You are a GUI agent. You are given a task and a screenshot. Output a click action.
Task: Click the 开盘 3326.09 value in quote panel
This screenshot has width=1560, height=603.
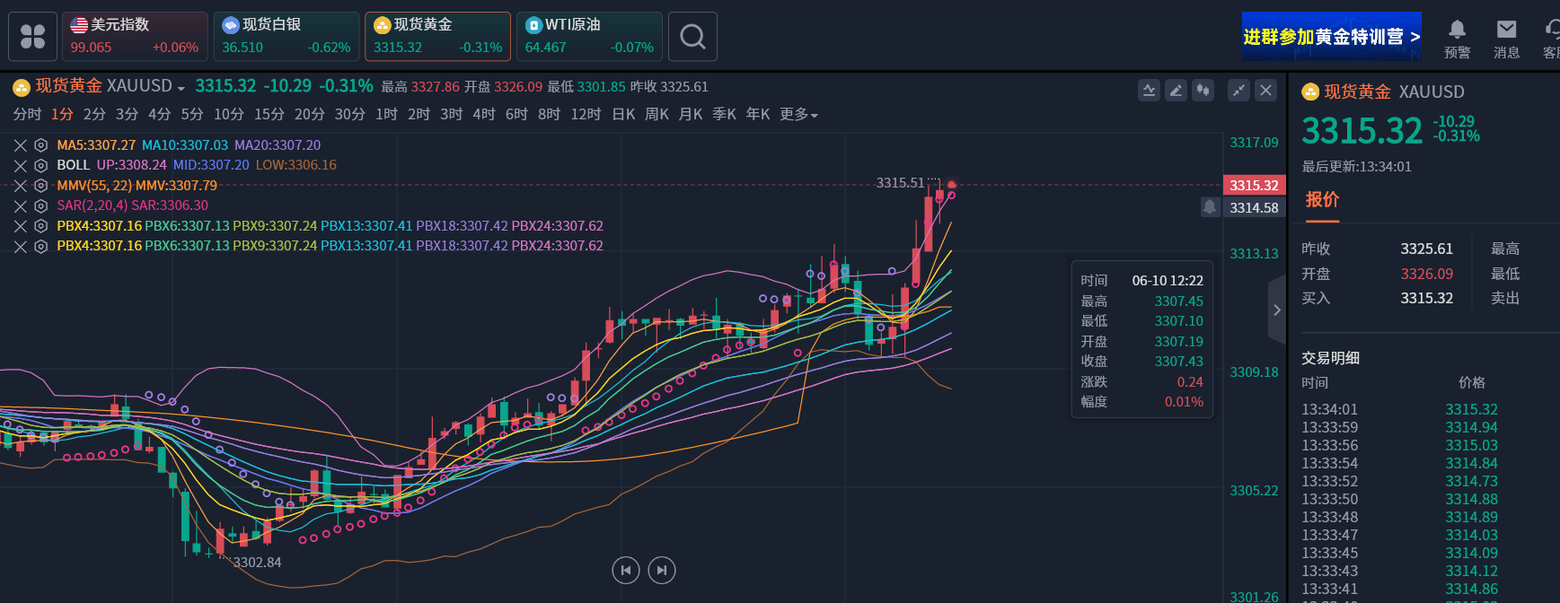[x=1426, y=274]
